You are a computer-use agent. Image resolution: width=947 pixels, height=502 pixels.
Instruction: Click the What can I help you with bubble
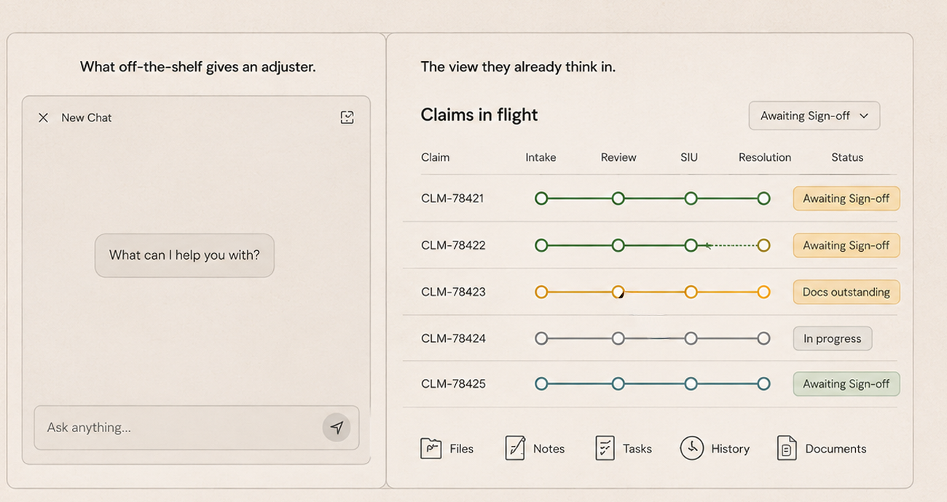pos(184,255)
